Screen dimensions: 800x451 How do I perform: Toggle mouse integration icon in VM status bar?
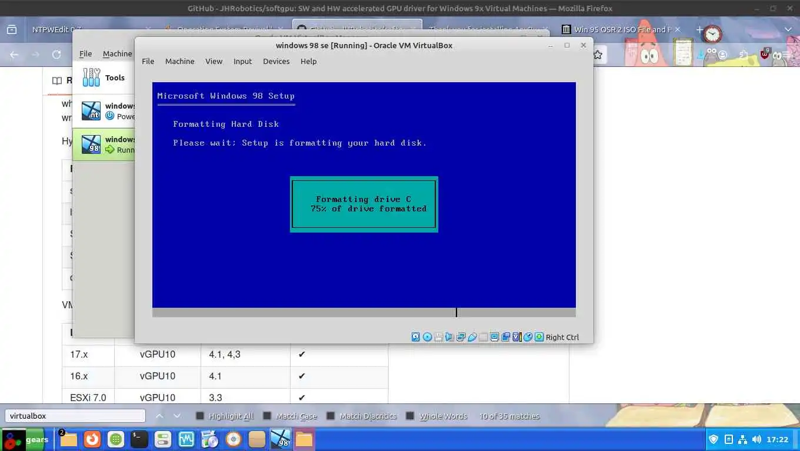click(x=528, y=337)
